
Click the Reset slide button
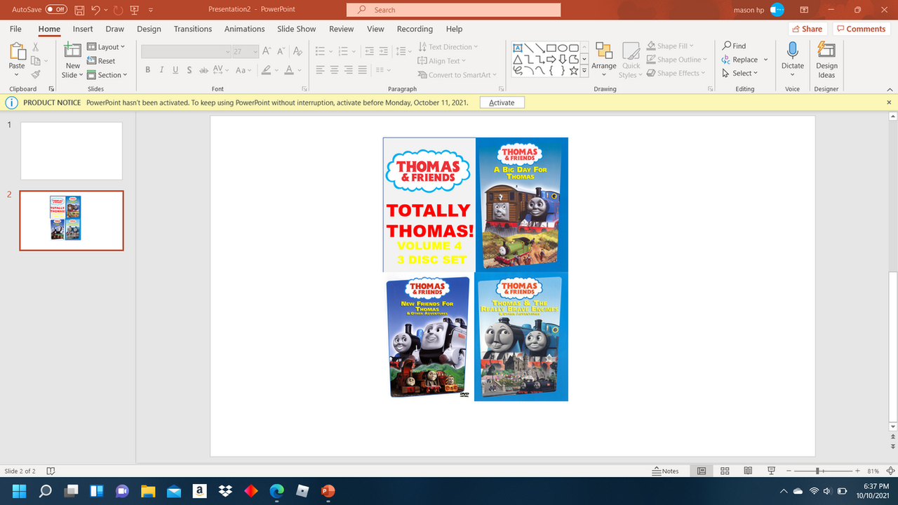101,61
